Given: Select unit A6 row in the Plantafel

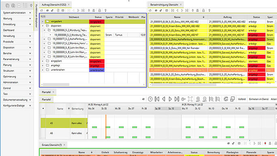Looking at the screenshot, I should point(64,133).
